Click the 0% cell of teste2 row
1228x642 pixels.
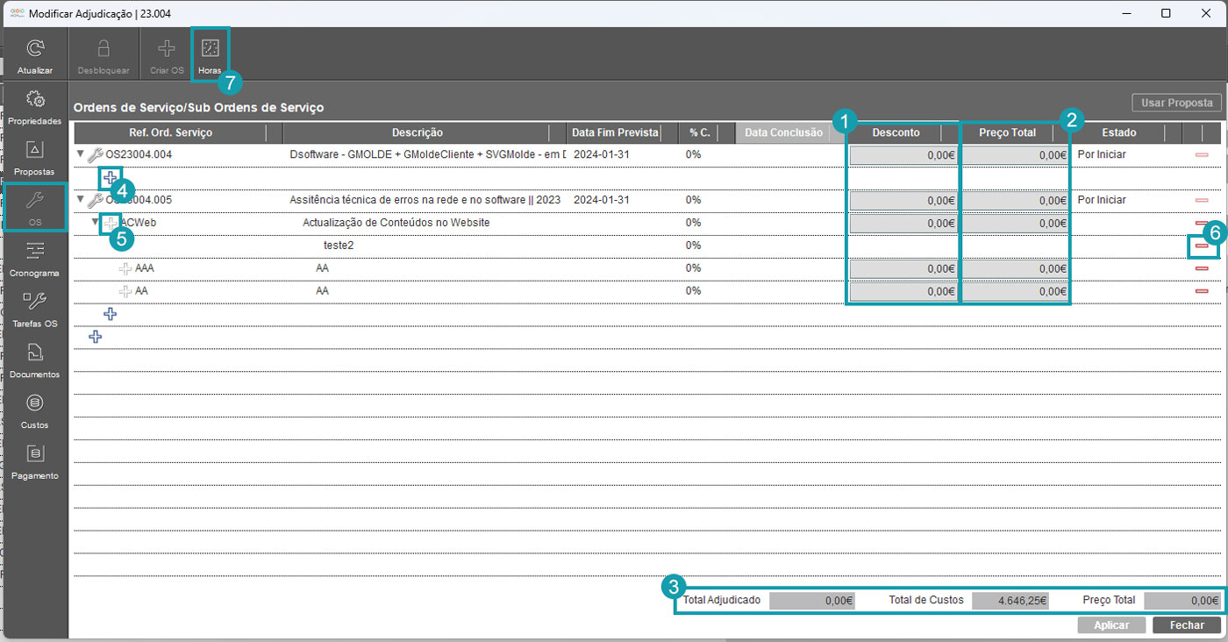(694, 246)
